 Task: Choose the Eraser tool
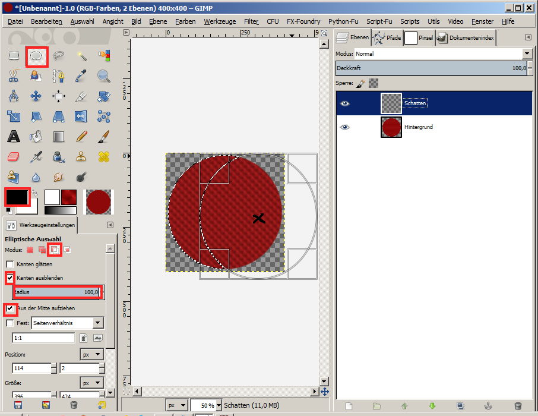[x=13, y=157]
